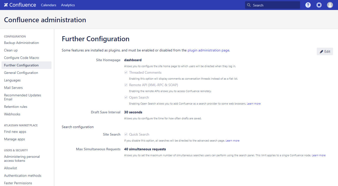Open Retention rules
The width and height of the screenshot is (338, 186).
15,107
